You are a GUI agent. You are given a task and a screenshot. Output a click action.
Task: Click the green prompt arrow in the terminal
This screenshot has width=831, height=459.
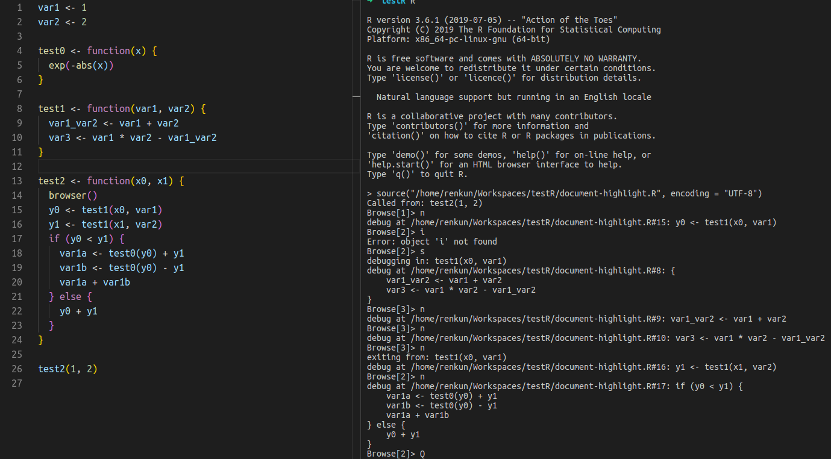[369, 1]
